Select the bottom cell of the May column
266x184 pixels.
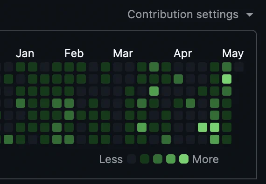(x=227, y=139)
